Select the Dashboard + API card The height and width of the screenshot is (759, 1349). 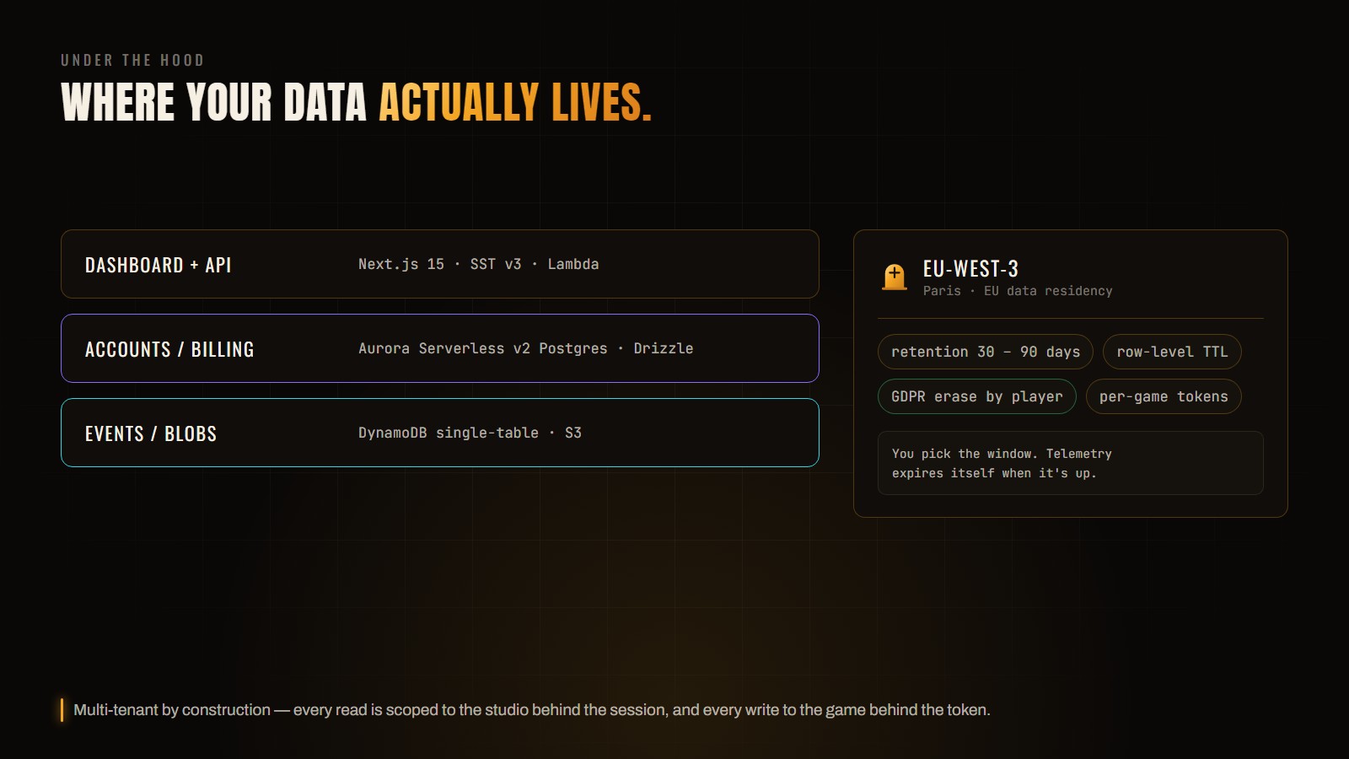click(440, 264)
